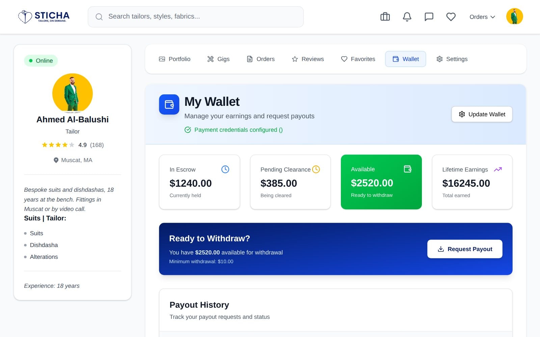Click Minimum withdrawal: $10.00 text
This screenshot has height=337, width=540.
(201, 262)
